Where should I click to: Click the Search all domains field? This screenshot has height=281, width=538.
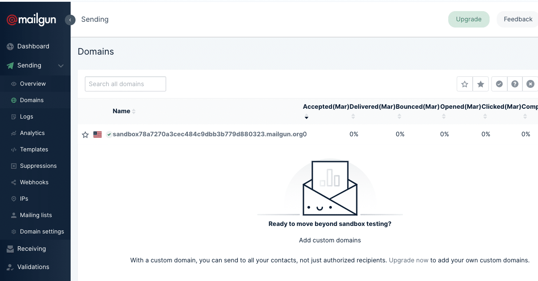pos(125,83)
